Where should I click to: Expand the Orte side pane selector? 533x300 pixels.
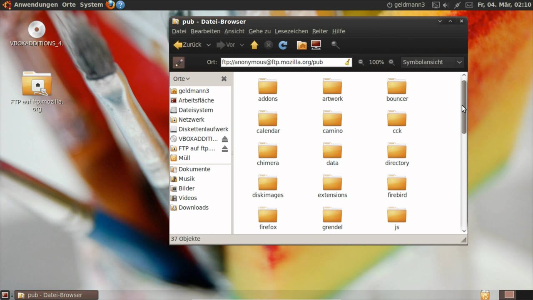(x=182, y=79)
